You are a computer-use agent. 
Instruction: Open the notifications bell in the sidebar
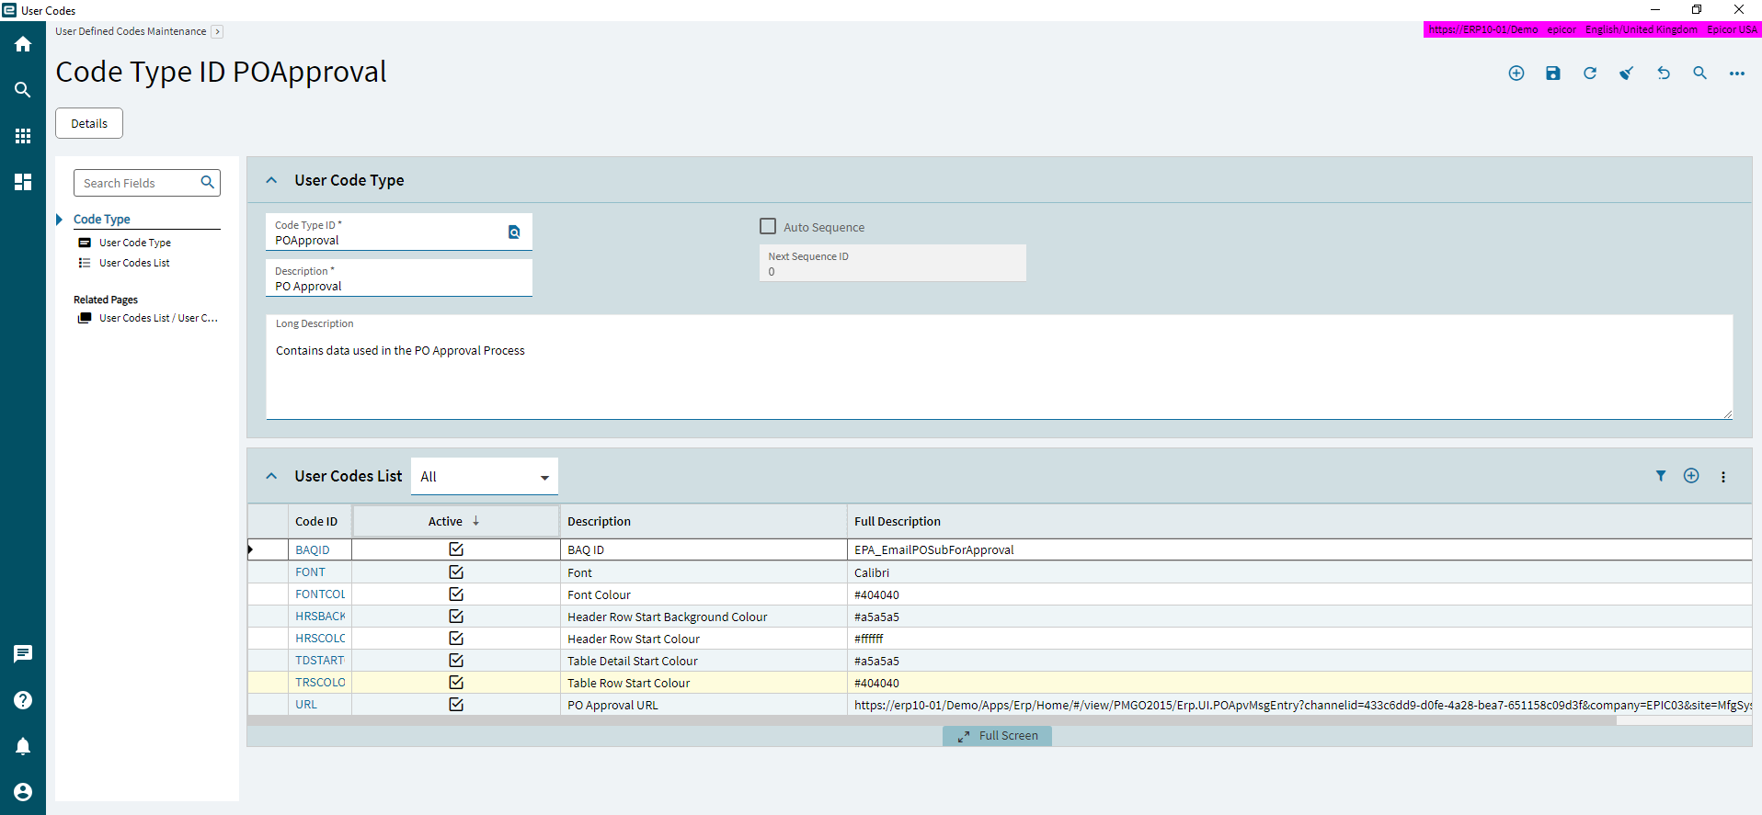23,746
